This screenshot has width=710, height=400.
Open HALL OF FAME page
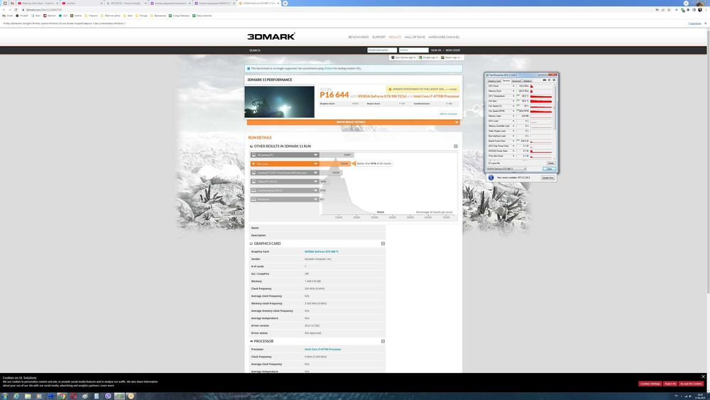pos(415,37)
